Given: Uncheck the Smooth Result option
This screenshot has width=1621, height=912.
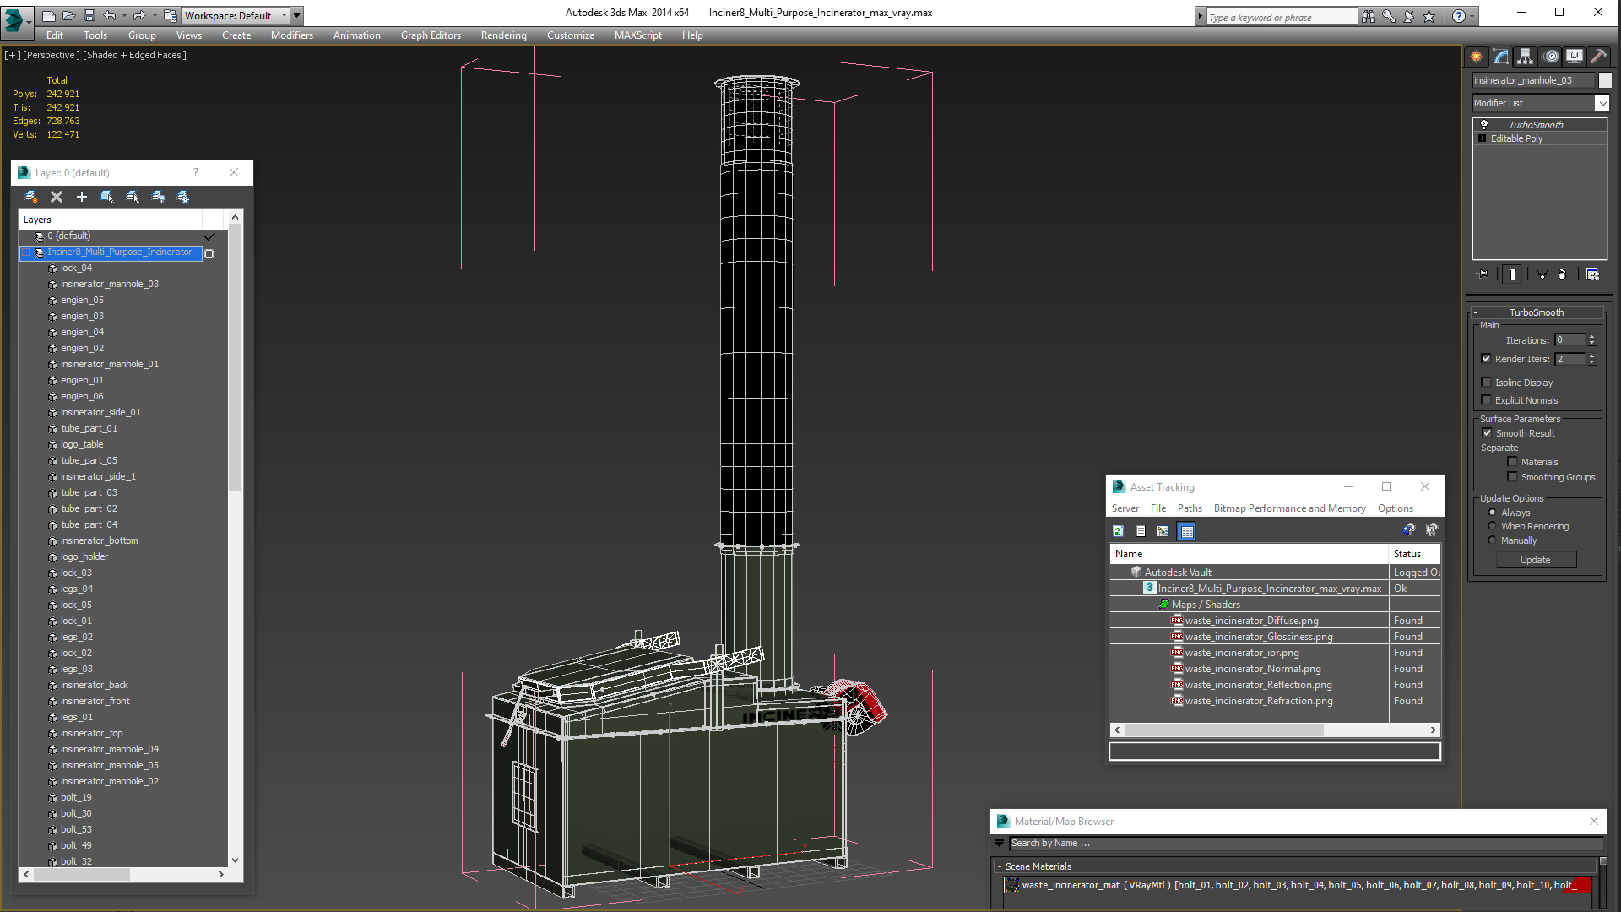Looking at the screenshot, I should click(1487, 433).
